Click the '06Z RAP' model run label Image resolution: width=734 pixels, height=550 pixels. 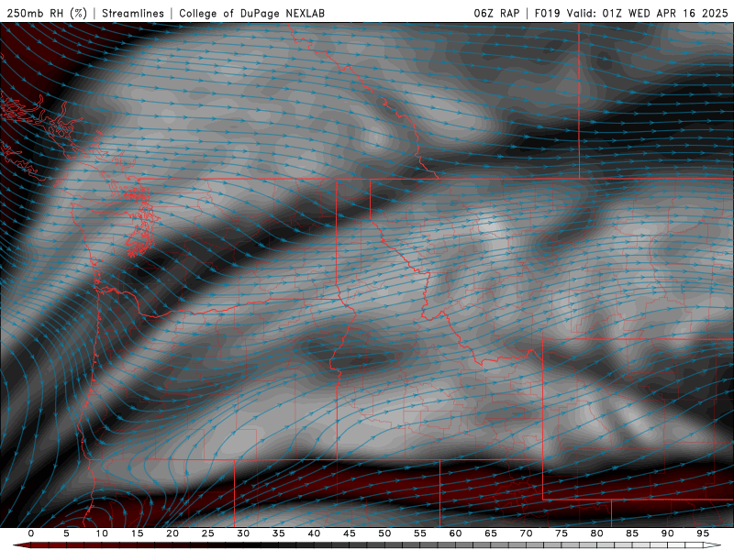point(496,13)
